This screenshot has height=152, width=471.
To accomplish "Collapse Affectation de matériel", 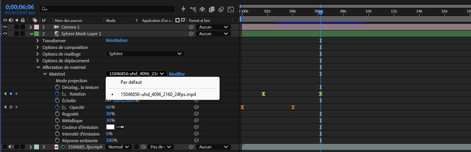I will [38, 67].
